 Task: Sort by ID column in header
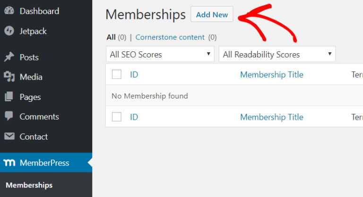(x=134, y=74)
